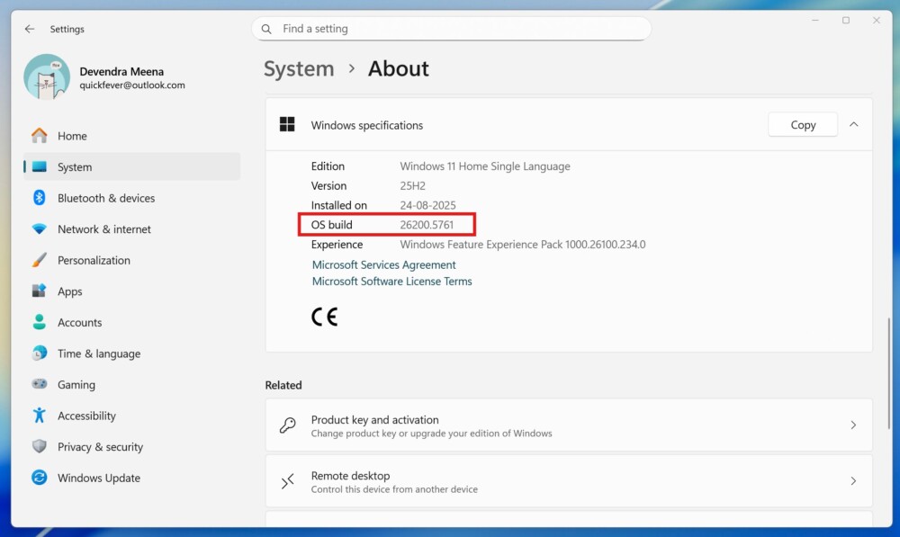This screenshot has height=537, width=900.
Task: Click the Home house icon
Action: [x=39, y=136]
